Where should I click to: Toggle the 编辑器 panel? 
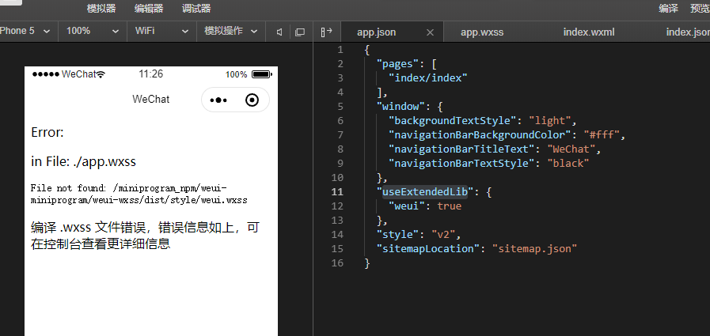click(x=149, y=9)
